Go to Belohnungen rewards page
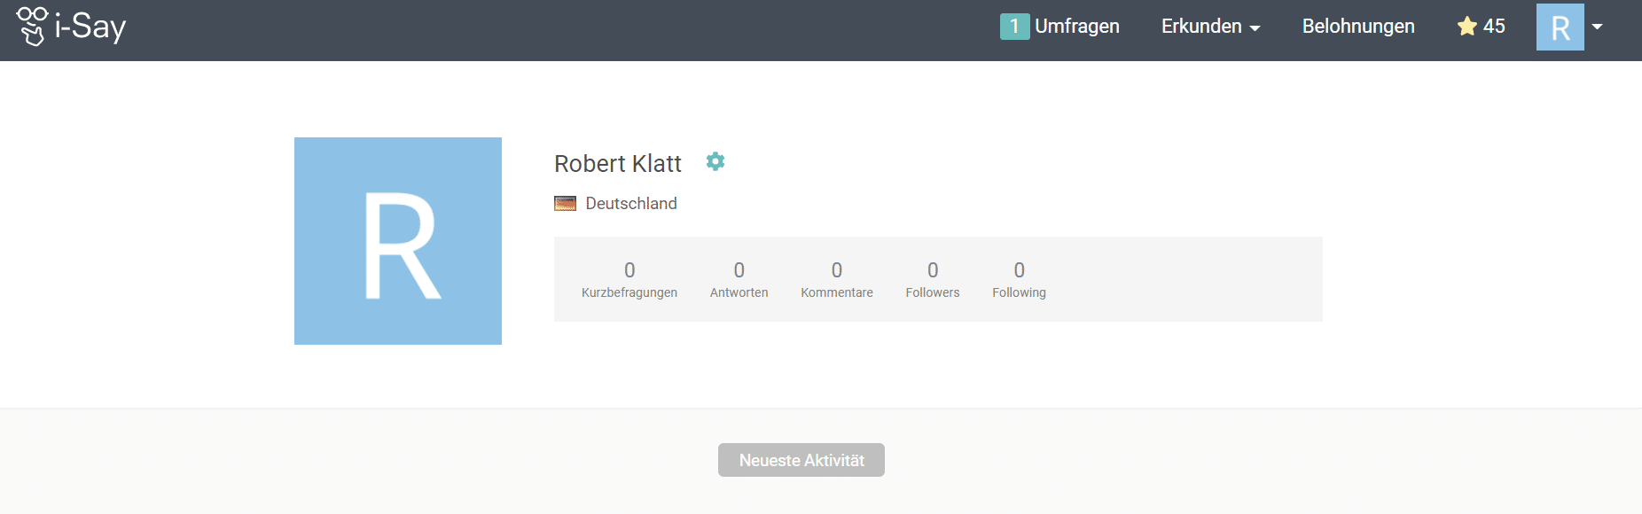 click(x=1357, y=27)
